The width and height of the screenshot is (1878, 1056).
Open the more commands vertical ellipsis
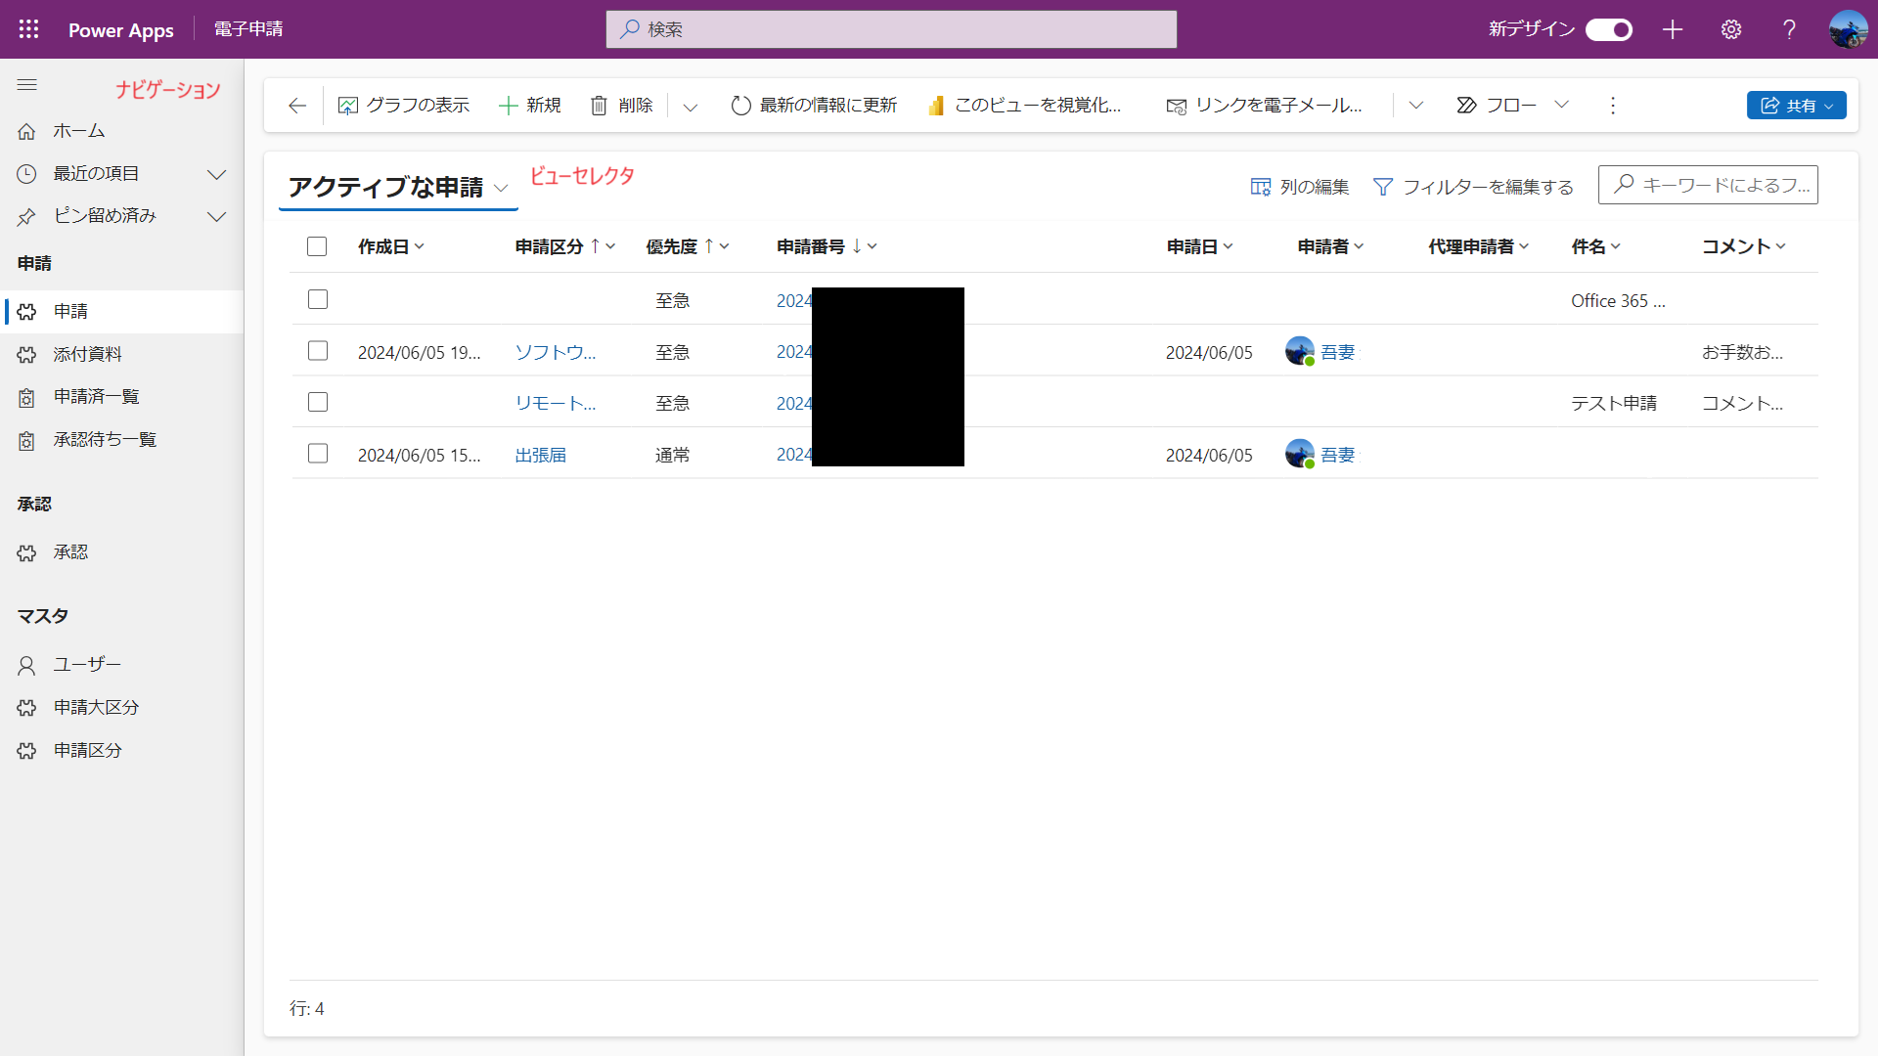pos(1613,106)
